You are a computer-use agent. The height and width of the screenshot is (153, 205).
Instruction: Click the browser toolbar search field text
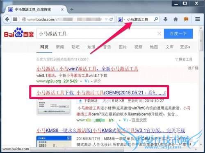click(x=137, y=20)
